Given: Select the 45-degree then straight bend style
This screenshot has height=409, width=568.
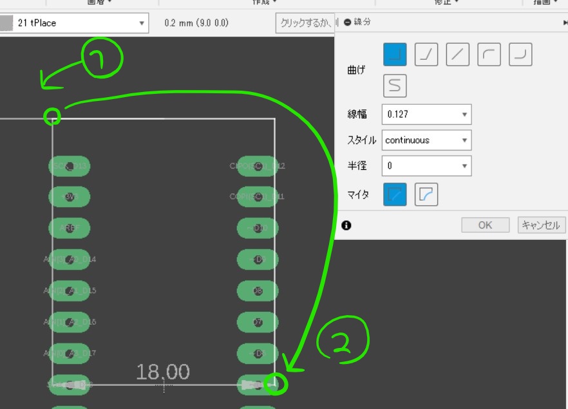Looking at the screenshot, I should (426, 55).
